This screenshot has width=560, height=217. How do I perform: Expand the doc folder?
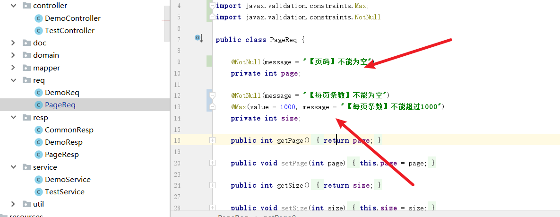(14, 43)
